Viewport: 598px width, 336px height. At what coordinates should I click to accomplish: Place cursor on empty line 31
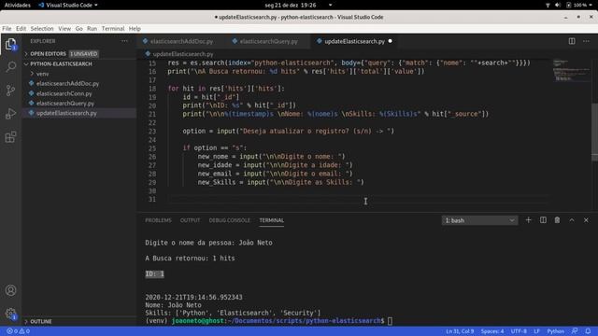click(x=359, y=199)
